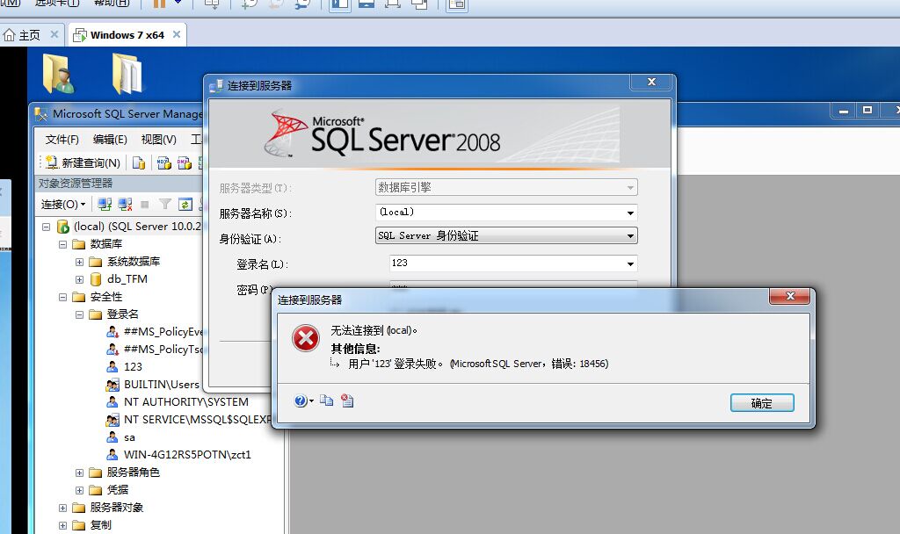Close the Windows 7 x64 tab
The width and height of the screenshot is (900, 534).
pos(177,34)
